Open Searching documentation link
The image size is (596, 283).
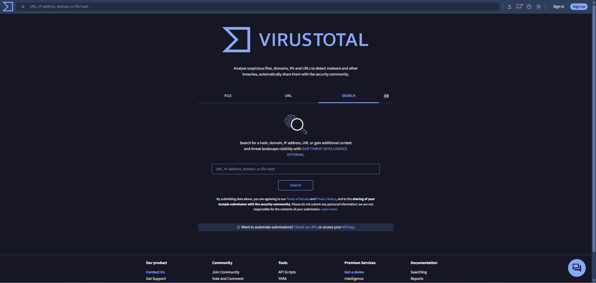419,272
